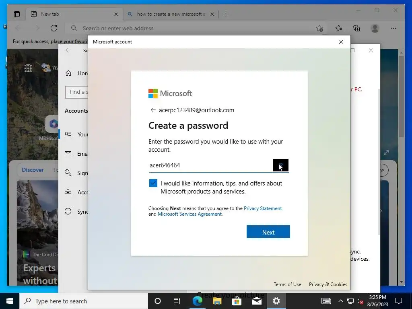Select the Discover tab in Edge feed
Viewport: 412px width, 309px height.
click(33, 170)
